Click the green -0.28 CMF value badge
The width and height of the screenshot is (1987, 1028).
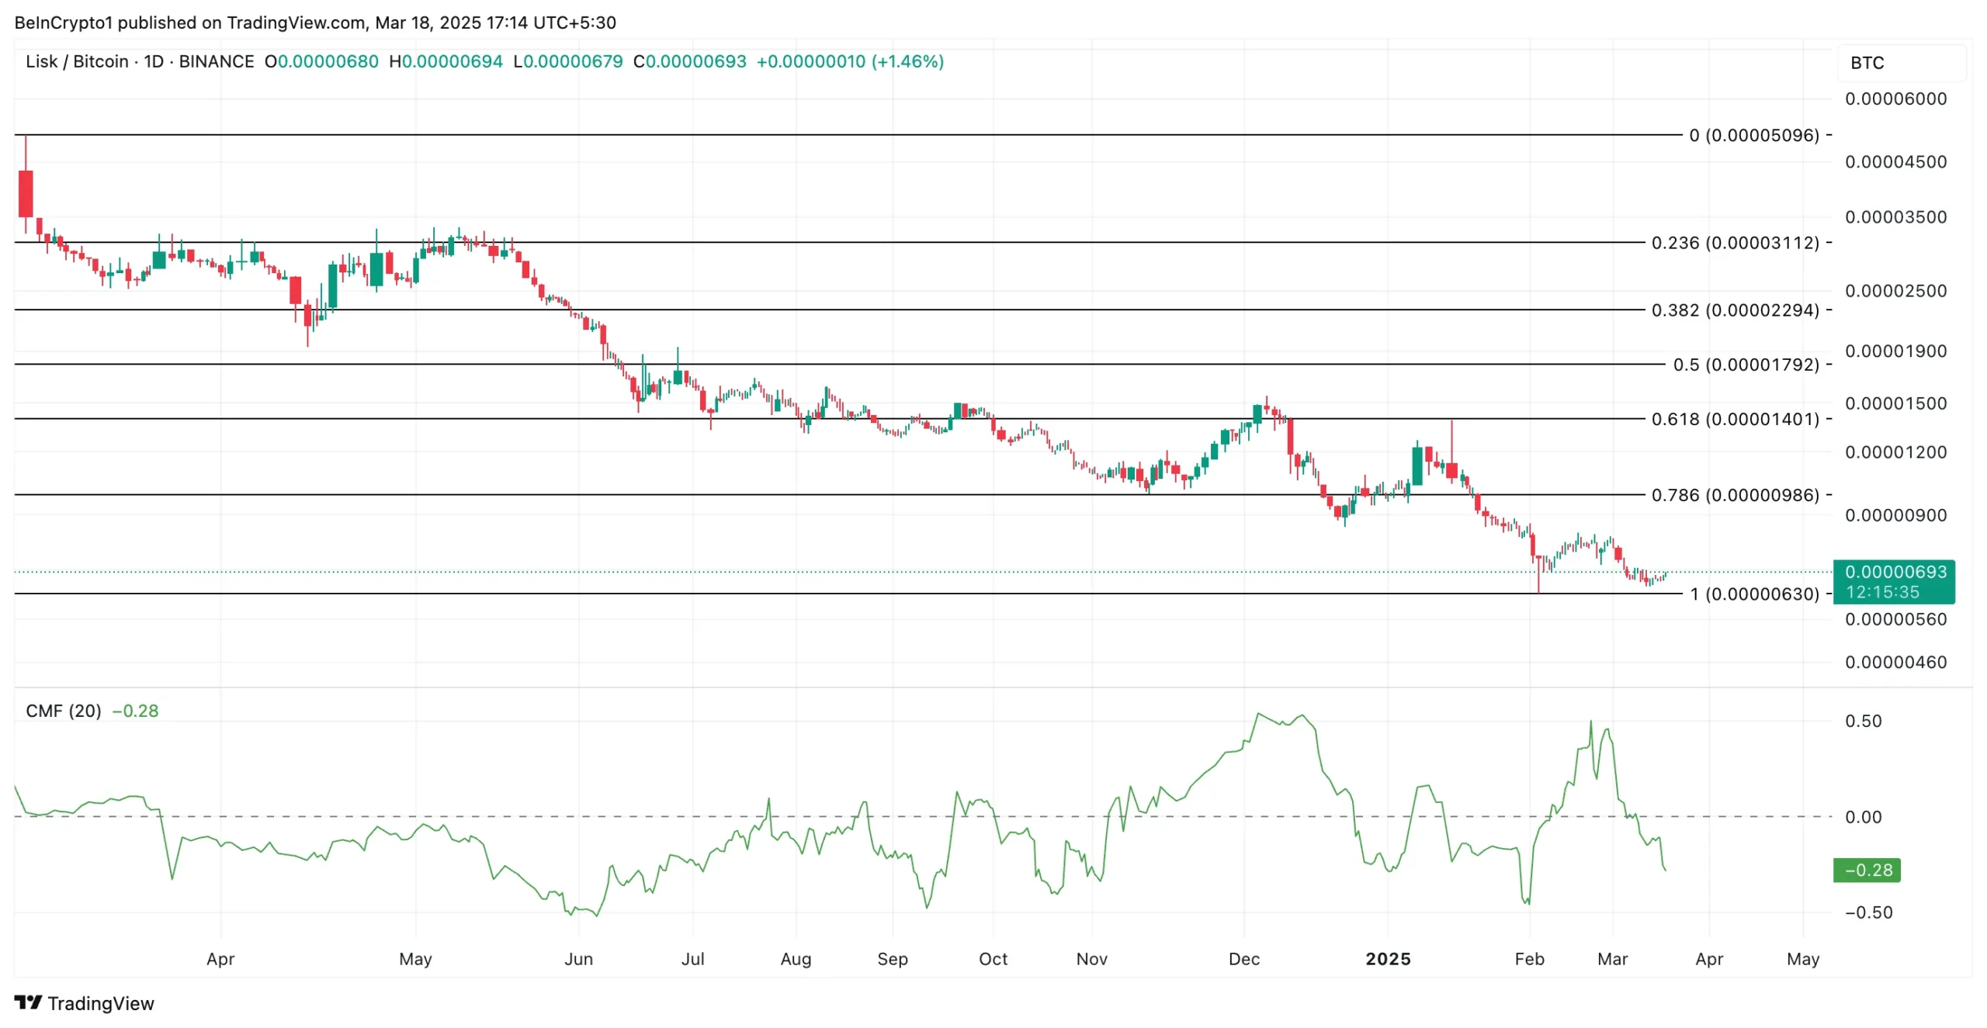(x=1867, y=870)
